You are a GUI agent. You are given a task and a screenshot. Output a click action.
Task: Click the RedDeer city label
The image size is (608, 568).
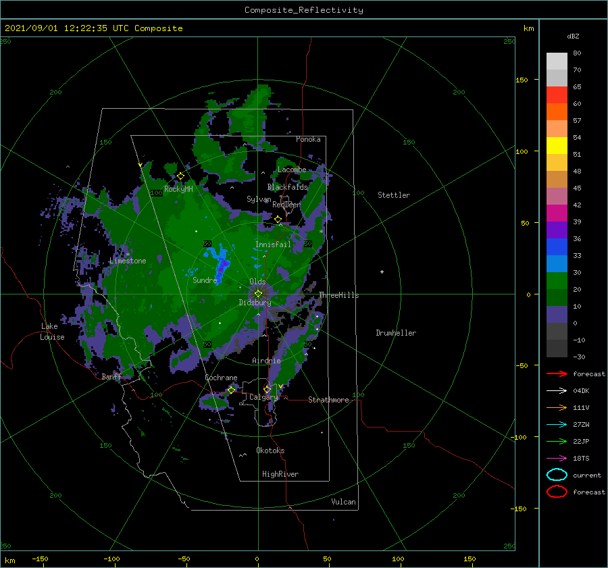(x=286, y=205)
